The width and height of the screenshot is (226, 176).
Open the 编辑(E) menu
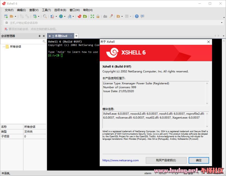pyautogui.click(x=21, y=10)
